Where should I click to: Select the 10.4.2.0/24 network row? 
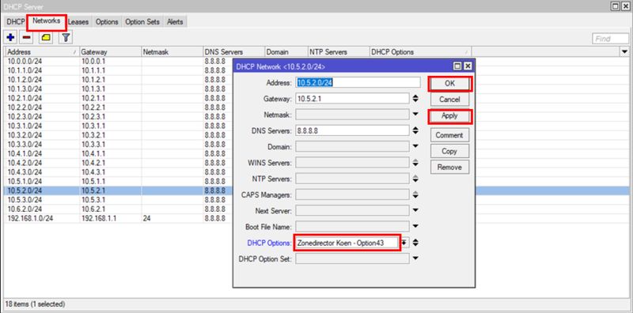click(x=118, y=163)
